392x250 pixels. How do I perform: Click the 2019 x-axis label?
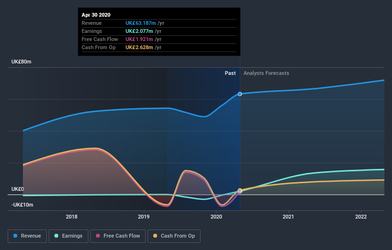pos(144,217)
